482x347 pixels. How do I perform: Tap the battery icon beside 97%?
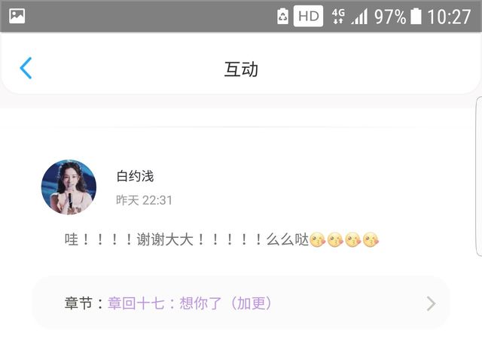tap(416, 17)
